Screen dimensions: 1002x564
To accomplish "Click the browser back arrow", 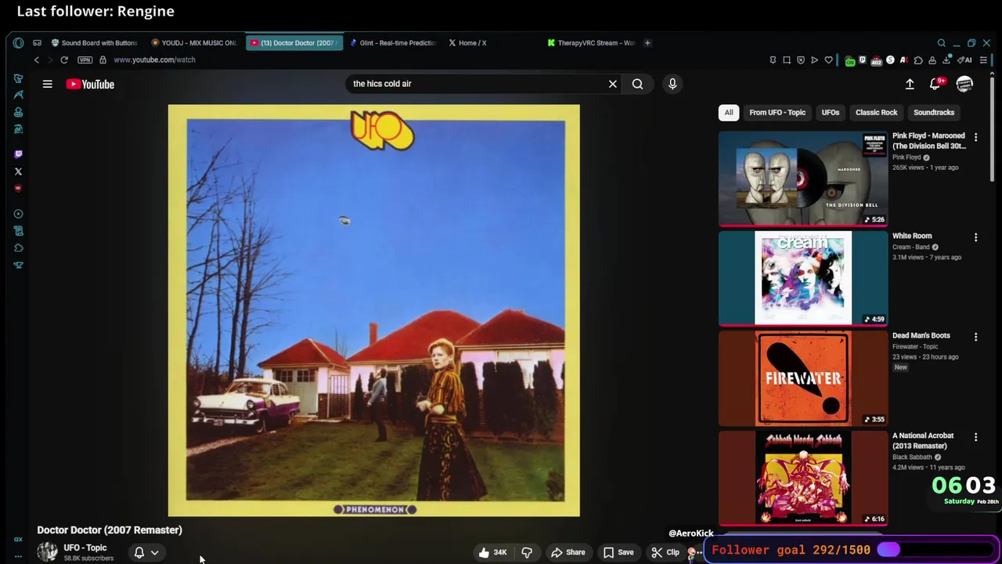I will point(36,60).
